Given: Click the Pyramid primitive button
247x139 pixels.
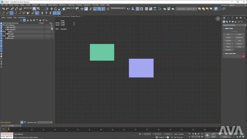Looking at the screenshot, I should tap(239, 44).
